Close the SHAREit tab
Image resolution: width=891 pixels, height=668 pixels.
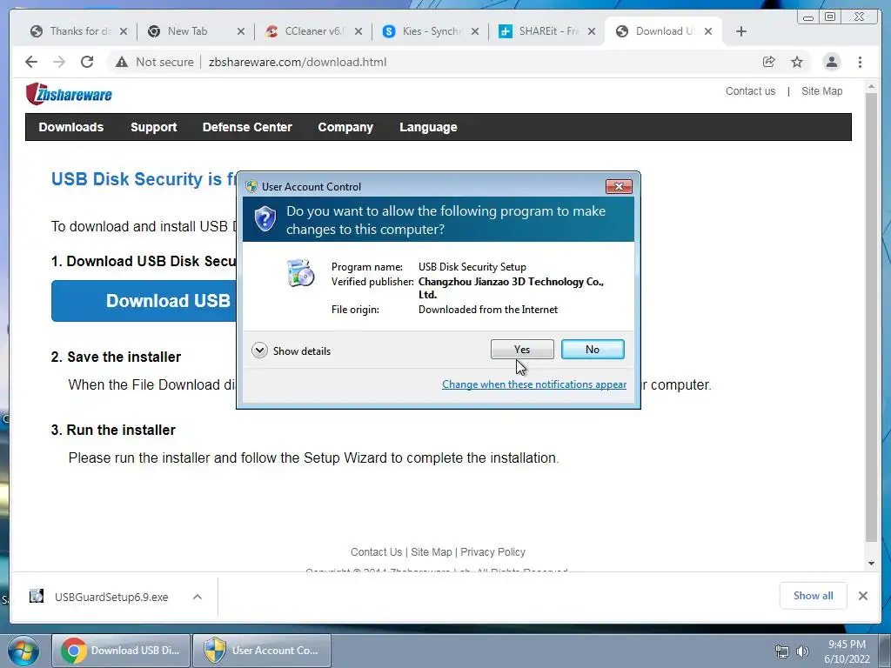[592, 31]
